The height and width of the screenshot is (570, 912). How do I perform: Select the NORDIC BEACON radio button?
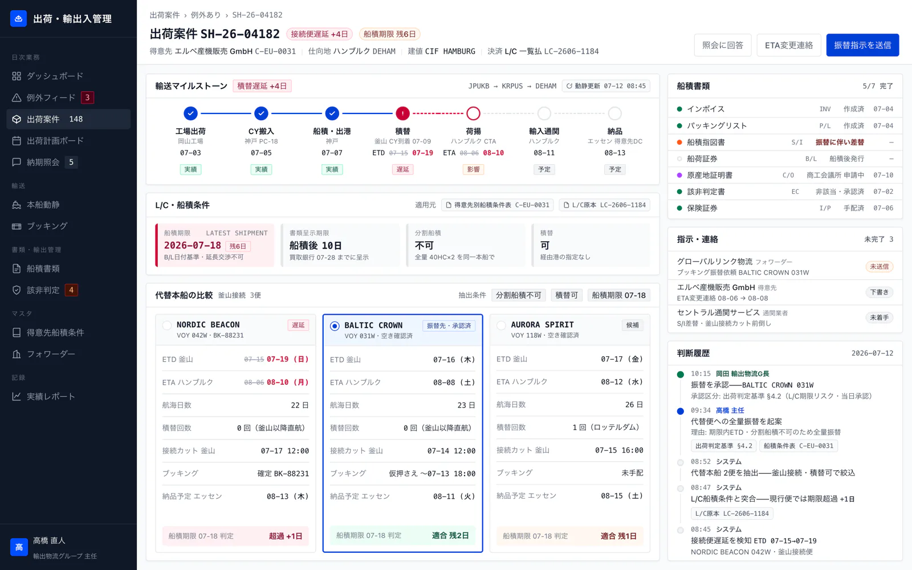click(167, 325)
